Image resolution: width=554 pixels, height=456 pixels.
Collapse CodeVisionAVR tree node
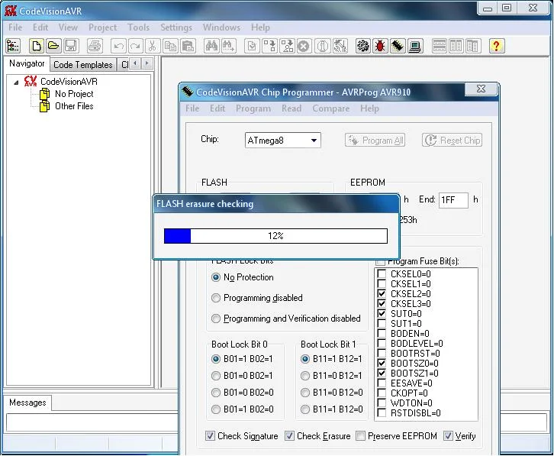click(x=16, y=82)
